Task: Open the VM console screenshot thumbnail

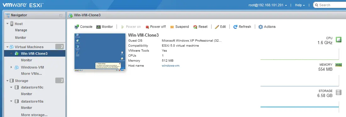Action: 100,52
